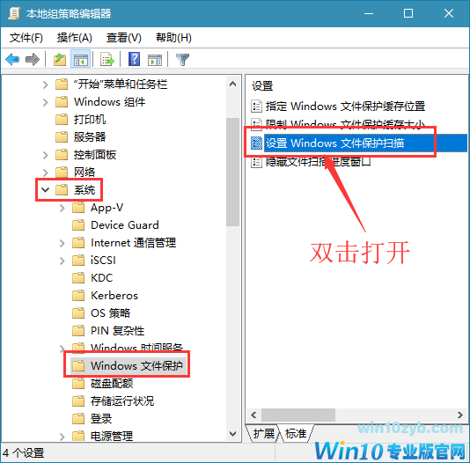
Task: Switch to the 标准 tab
Action: point(296,433)
